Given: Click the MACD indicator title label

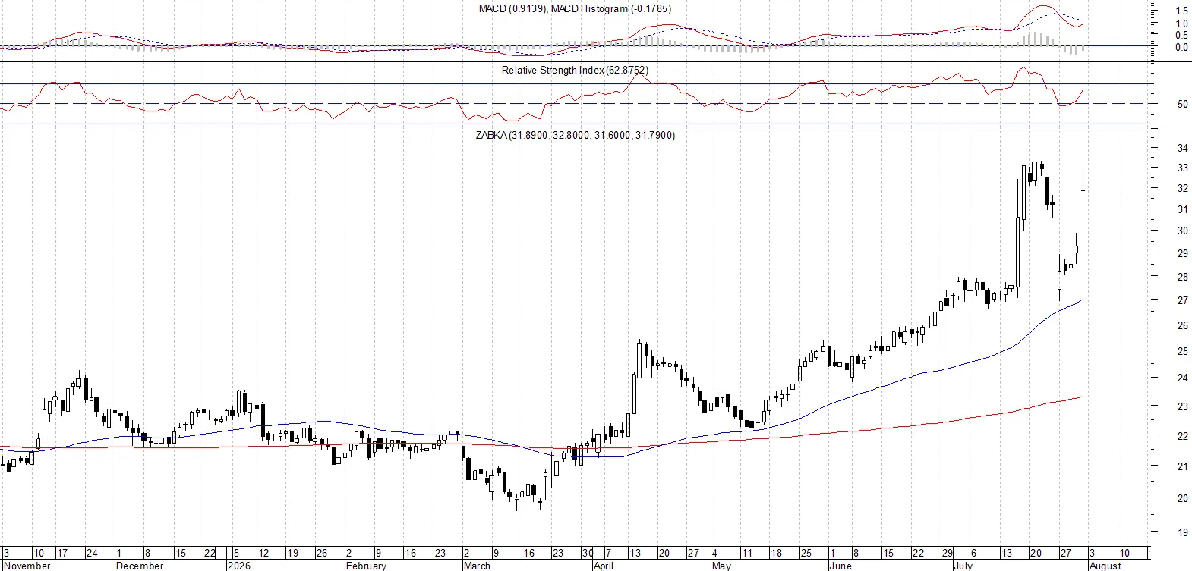Looking at the screenshot, I should (x=575, y=9).
